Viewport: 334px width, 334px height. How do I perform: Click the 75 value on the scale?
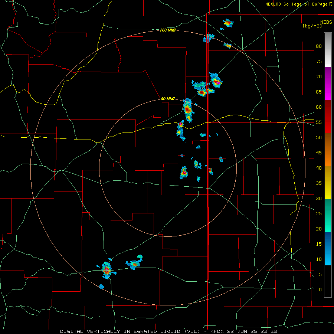319,62
